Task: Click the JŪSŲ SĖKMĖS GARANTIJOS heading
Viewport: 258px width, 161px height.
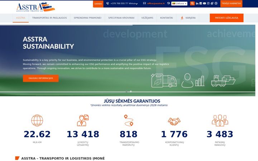Action: tap(132, 101)
